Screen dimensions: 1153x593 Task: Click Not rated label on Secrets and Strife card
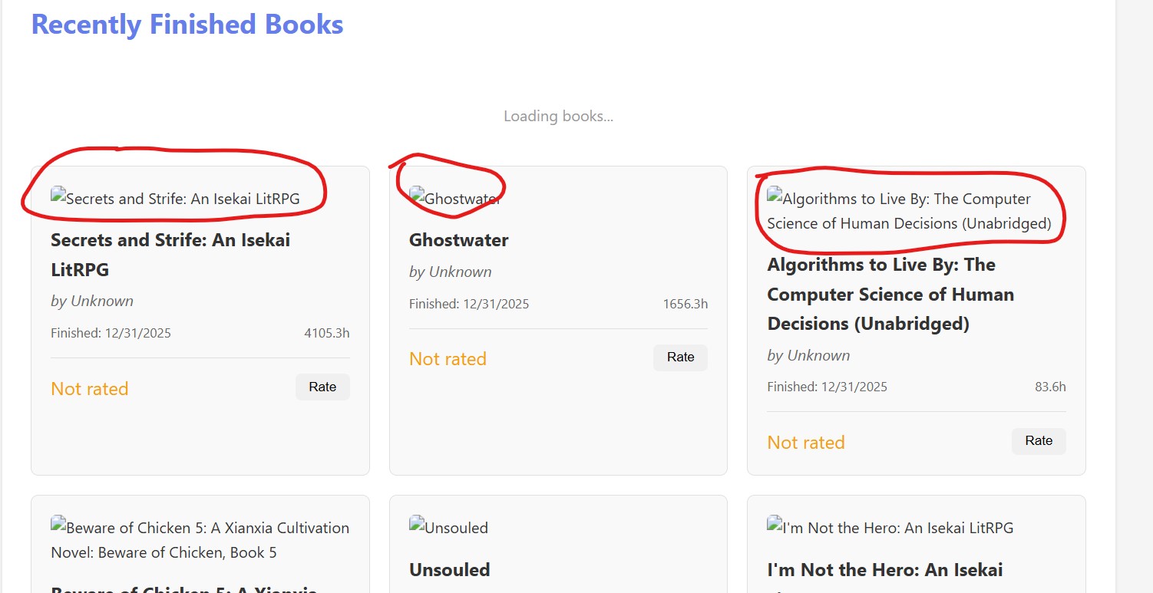tap(89, 389)
